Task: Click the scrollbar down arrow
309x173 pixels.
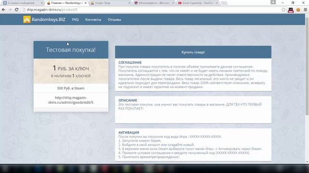Action: coord(307,162)
